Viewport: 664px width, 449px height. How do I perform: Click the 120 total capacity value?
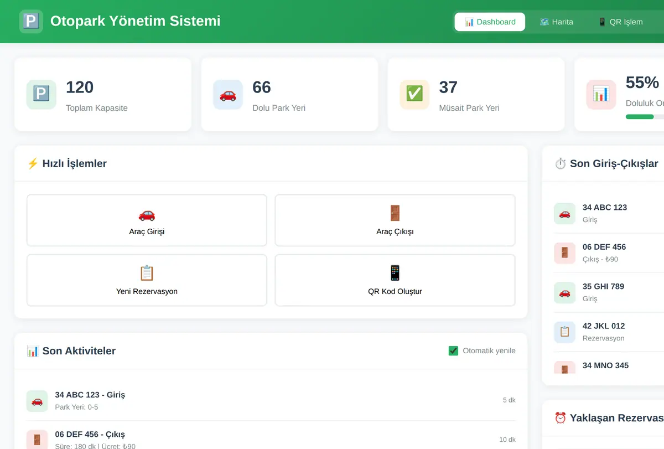80,87
